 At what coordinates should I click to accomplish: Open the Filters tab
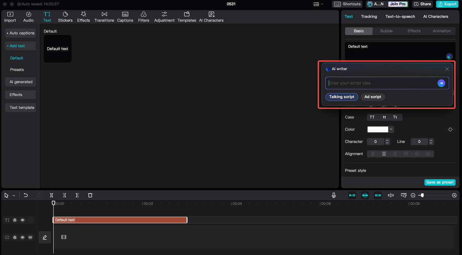[144, 17]
